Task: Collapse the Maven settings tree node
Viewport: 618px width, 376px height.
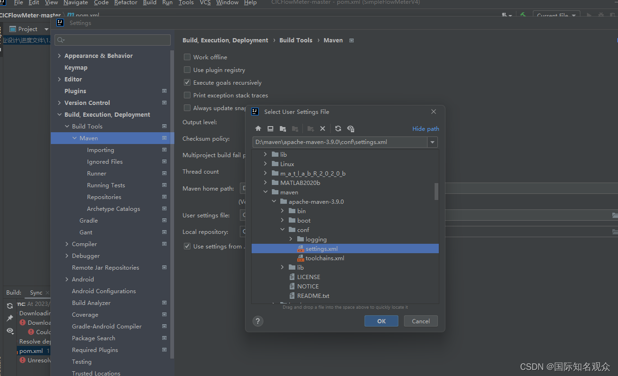Action: pos(75,138)
